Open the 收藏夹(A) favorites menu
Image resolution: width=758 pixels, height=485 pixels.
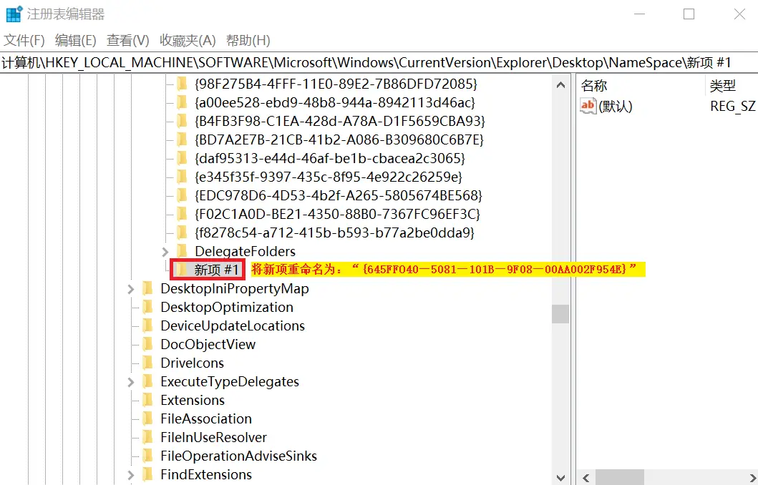point(188,40)
